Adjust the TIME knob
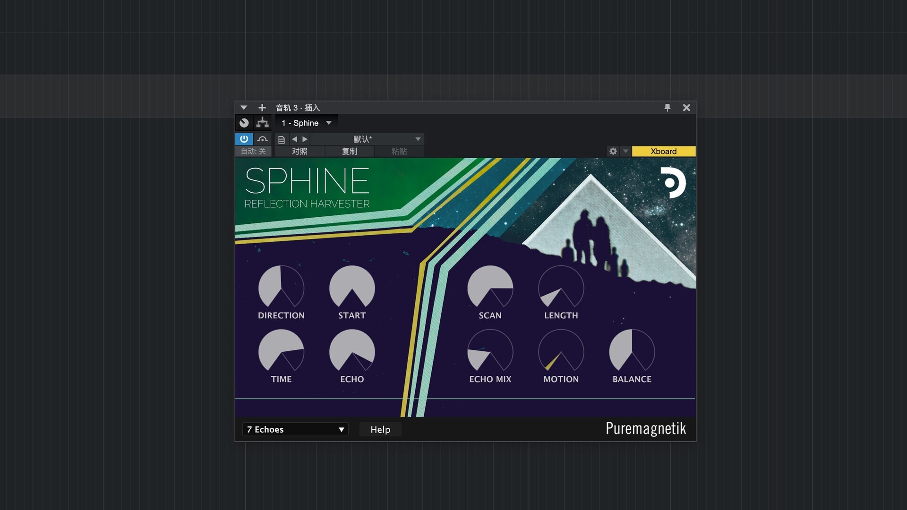 (x=281, y=351)
